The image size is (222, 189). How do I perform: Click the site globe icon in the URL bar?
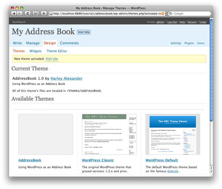(51, 14)
